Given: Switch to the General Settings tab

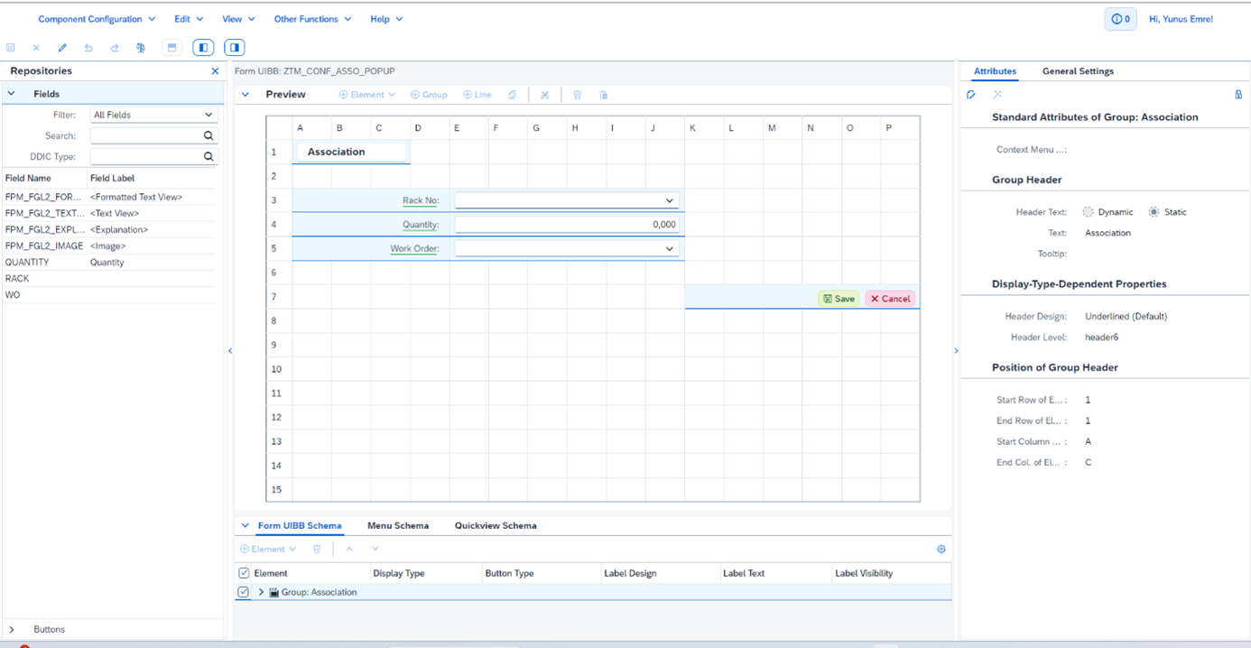Looking at the screenshot, I should tap(1079, 71).
